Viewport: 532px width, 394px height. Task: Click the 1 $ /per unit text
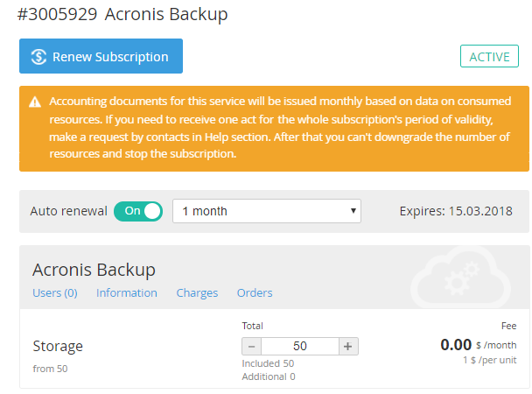pos(490,360)
